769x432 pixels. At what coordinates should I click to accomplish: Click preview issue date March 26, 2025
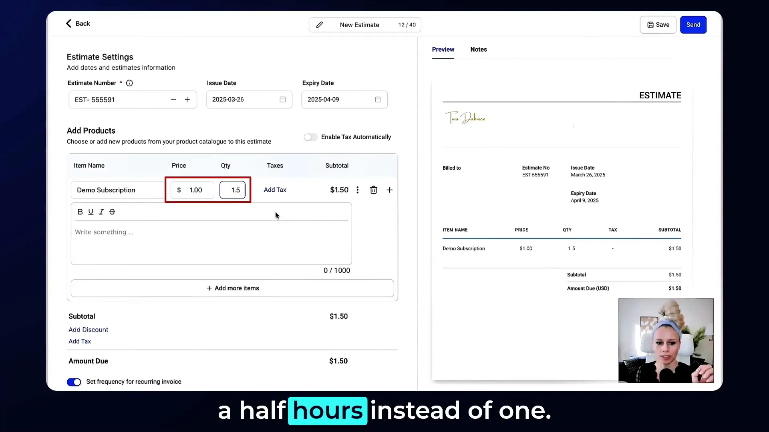[x=588, y=175]
